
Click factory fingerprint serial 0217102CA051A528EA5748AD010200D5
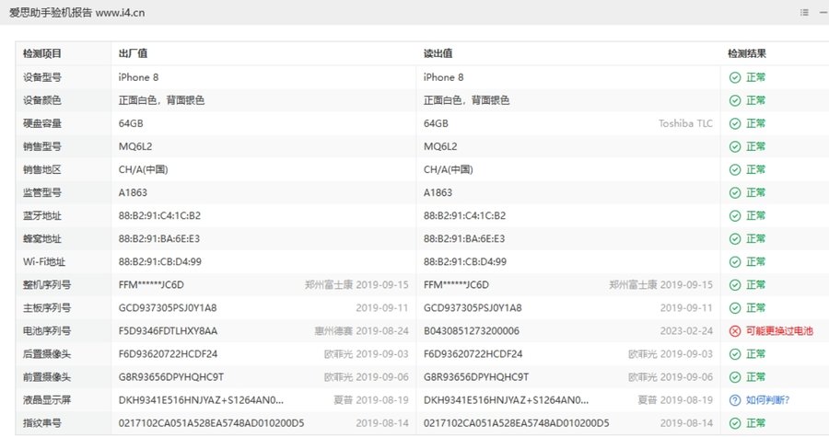211,423
